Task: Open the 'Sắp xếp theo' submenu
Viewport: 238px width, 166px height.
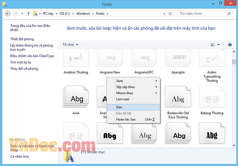Action: [x=134, y=87]
